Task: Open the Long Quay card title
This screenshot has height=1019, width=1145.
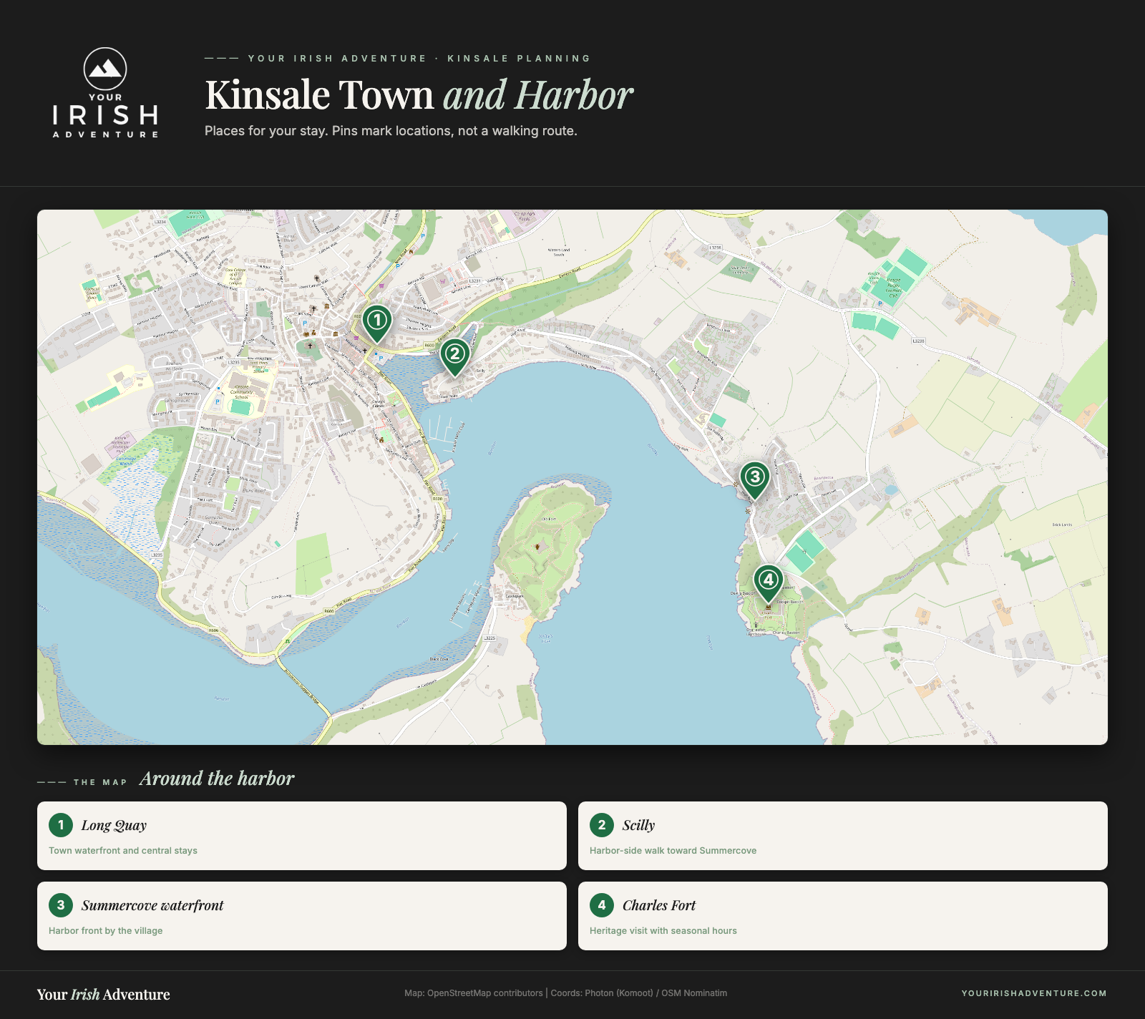Action: (x=114, y=825)
